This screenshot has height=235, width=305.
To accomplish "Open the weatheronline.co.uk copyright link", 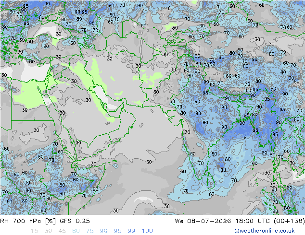I will click(x=265, y=231).
